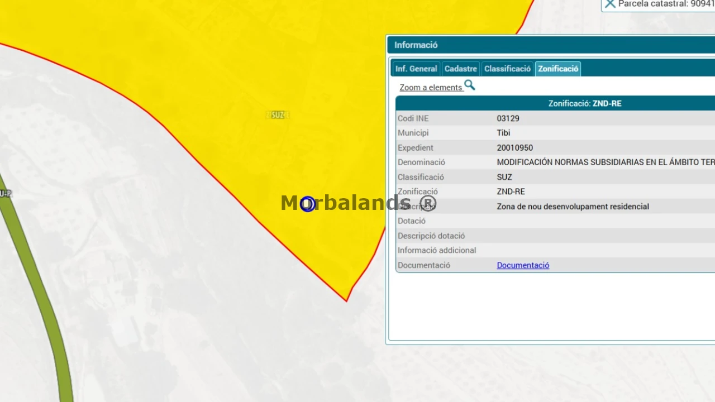Select the SUZ value in the Classificació row

(504, 177)
